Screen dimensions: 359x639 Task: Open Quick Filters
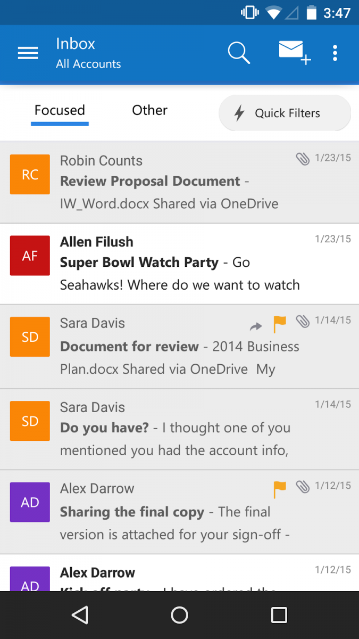pyautogui.click(x=285, y=113)
